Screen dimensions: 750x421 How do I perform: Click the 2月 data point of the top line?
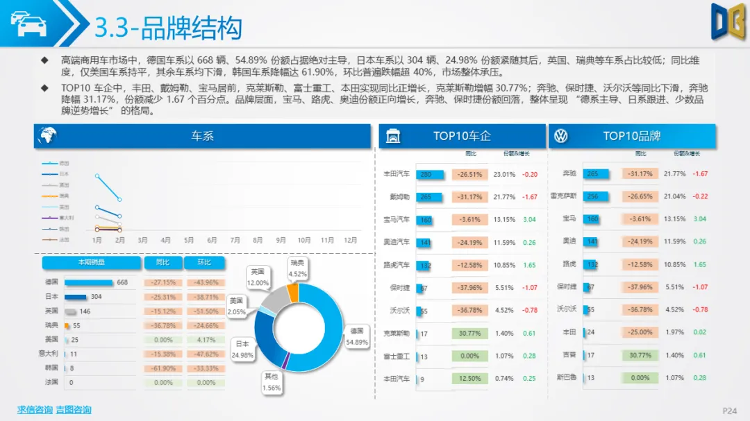click(x=119, y=199)
